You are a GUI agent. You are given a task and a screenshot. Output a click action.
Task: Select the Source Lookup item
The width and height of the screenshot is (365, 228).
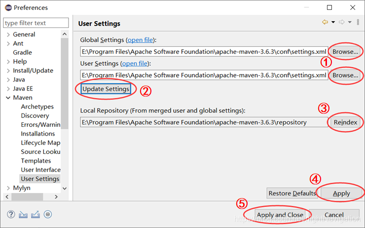(40, 152)
